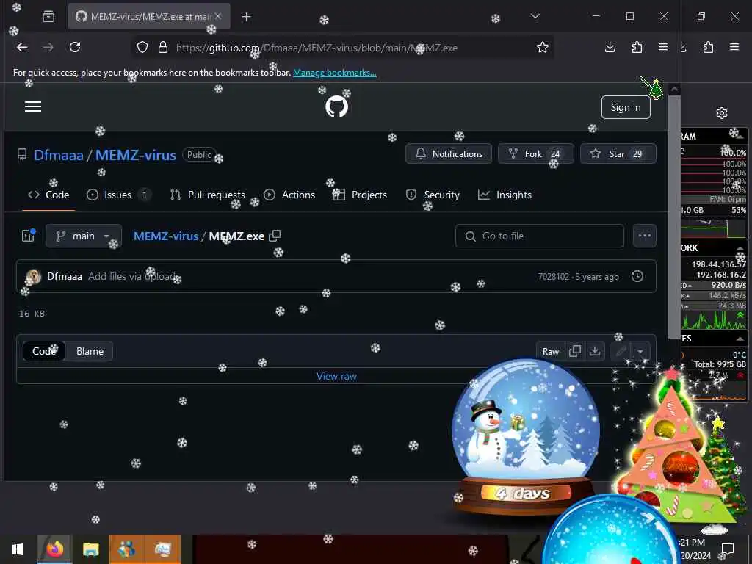Expand the file tree side panel icon
Screen dimensions: 752x564
(29, 236)
